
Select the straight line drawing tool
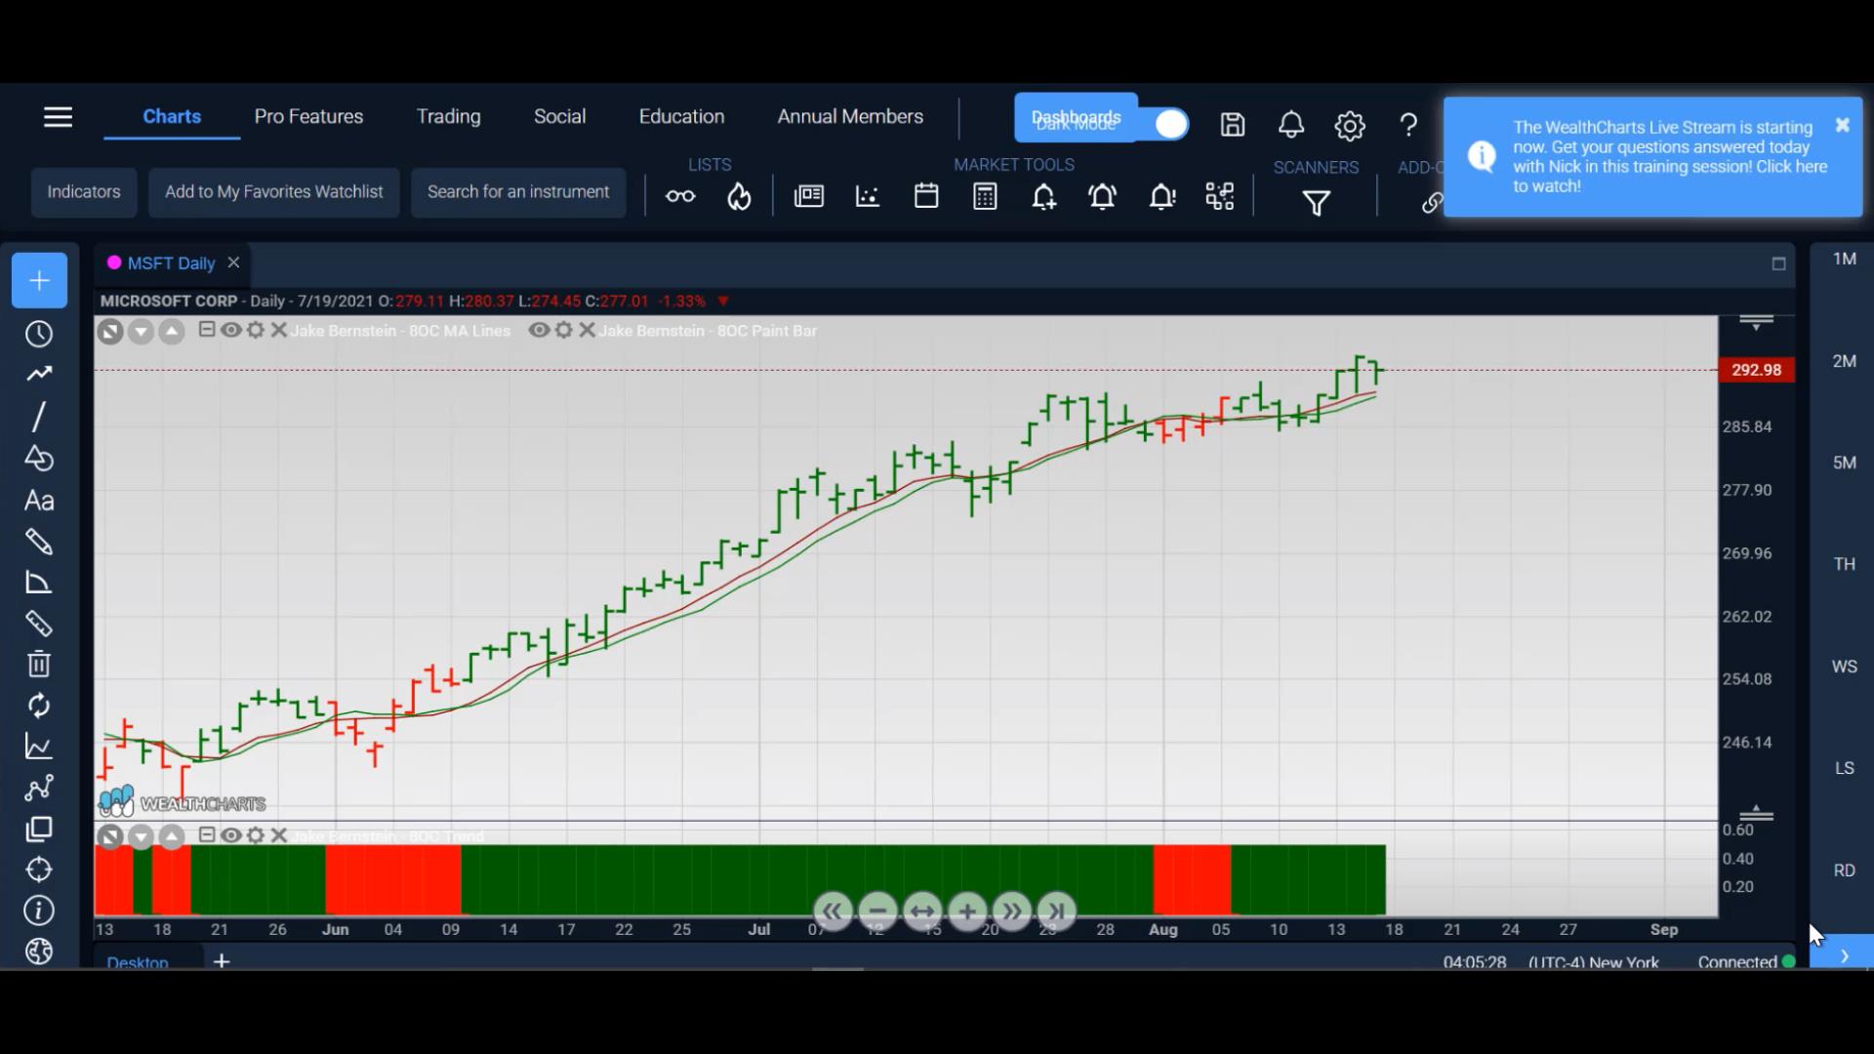39,417
